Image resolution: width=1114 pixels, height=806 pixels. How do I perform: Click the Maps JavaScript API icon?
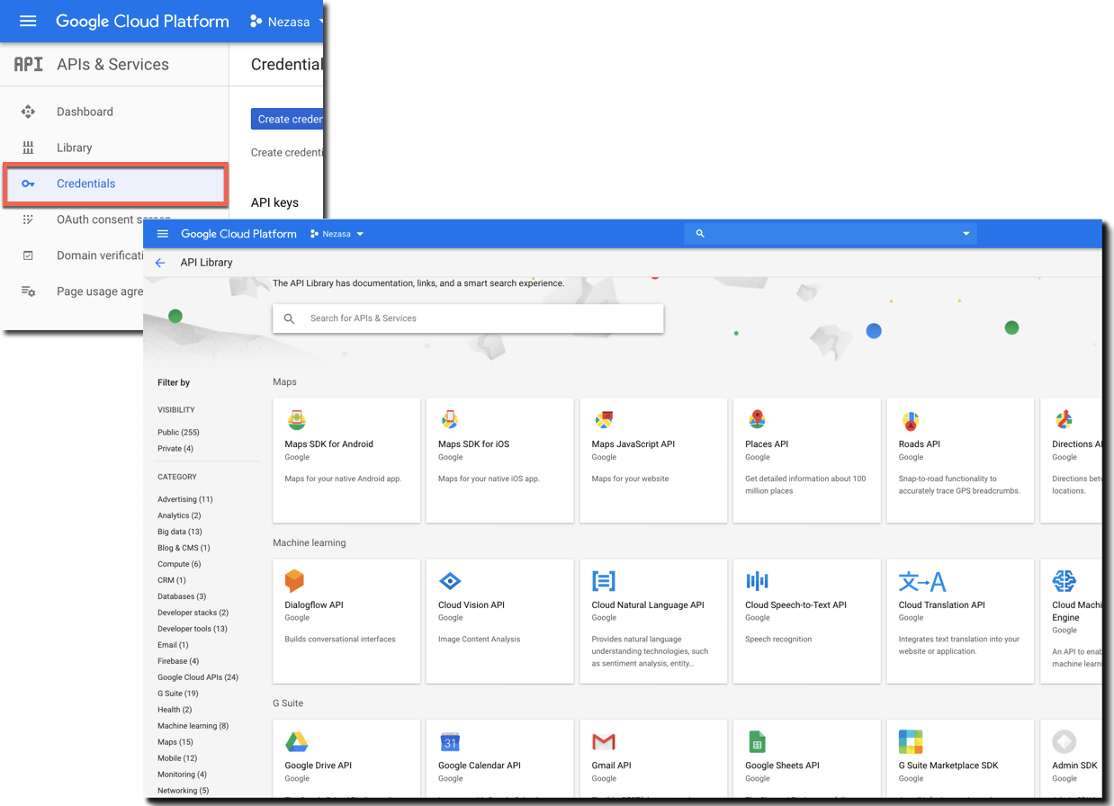coord(604,419)
